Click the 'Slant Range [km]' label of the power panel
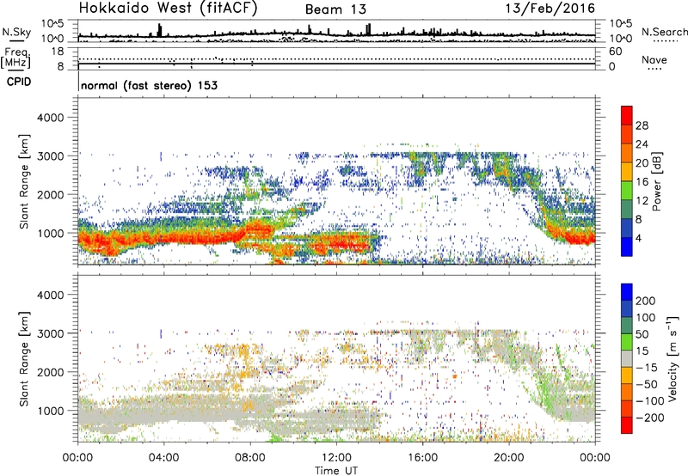 coord(24,181)
